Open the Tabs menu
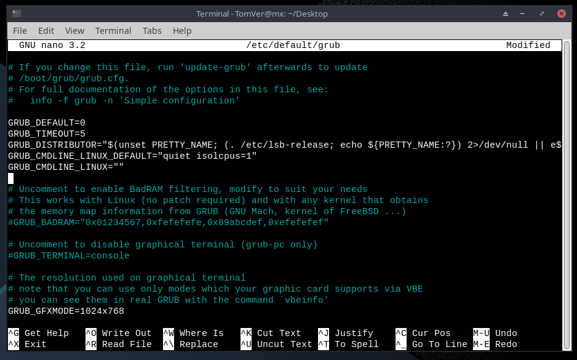This screenshot has width=577, height=360. coord(152,31)
